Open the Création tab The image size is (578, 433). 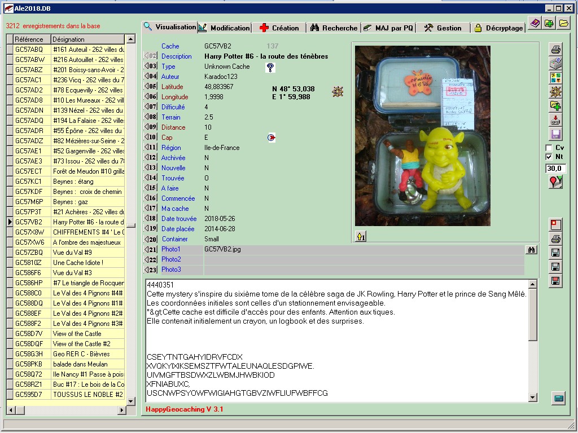click(x=279, y=28)
